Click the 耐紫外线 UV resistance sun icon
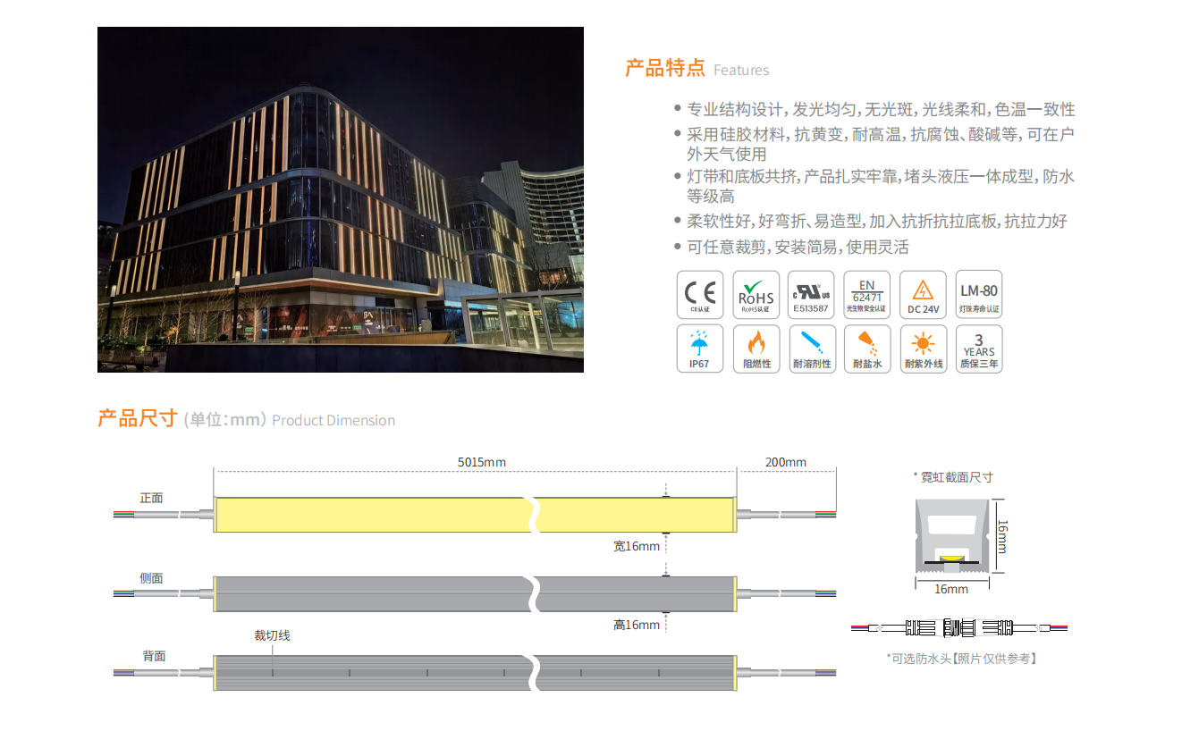1182x731 pixels. 922,349
